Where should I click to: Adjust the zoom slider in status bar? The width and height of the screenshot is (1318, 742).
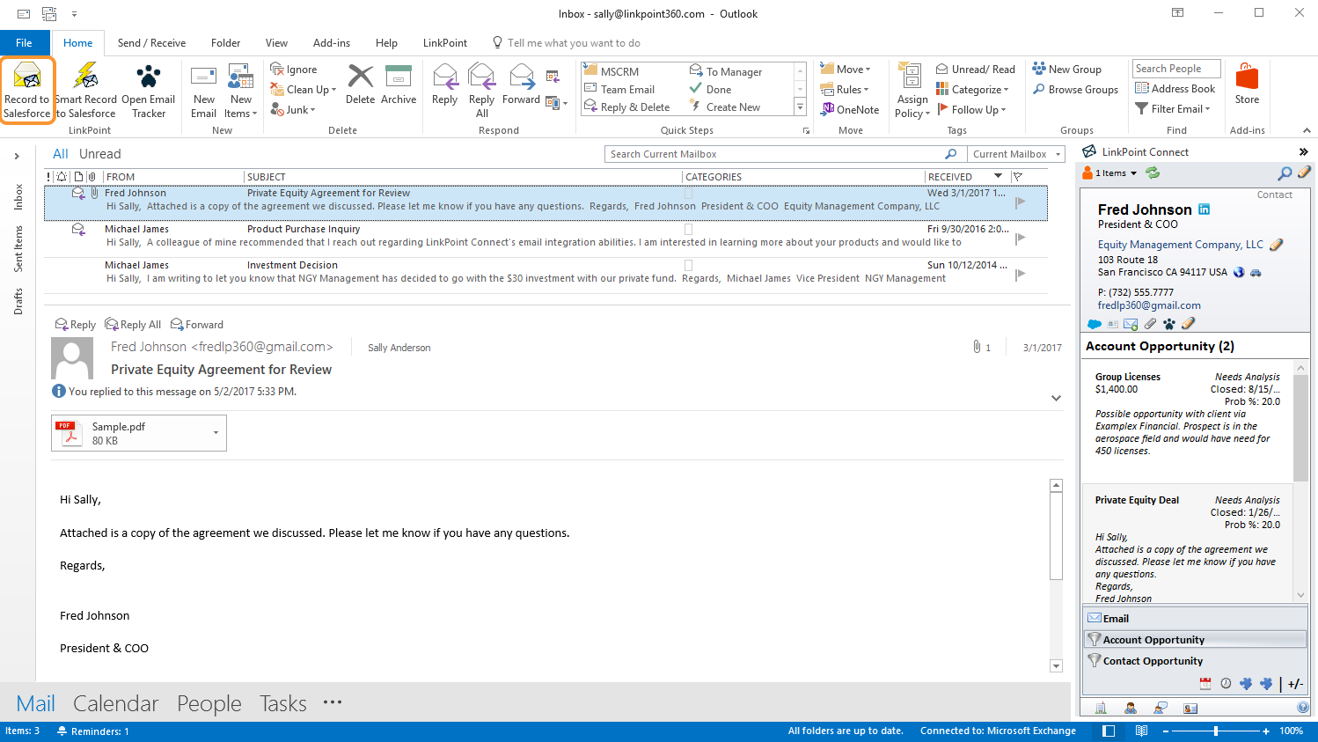(x=1216, y=731)
